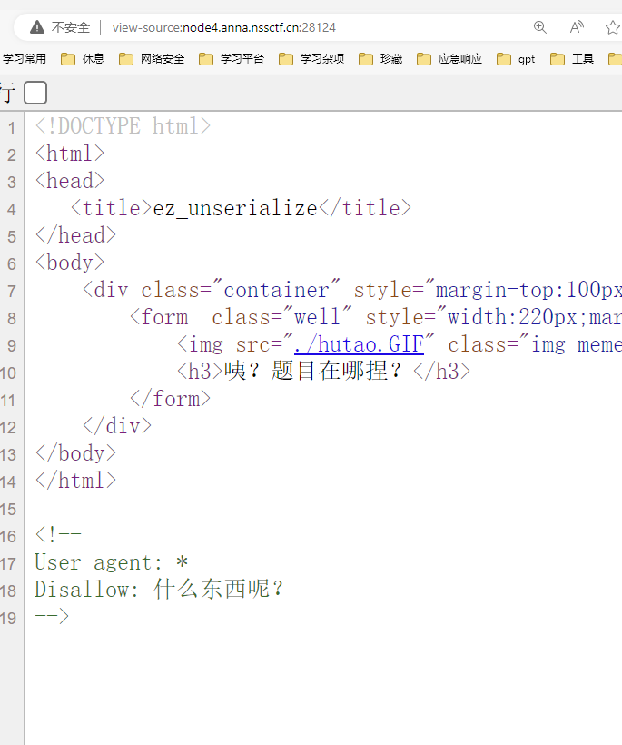Click the closing </head> tag
The width and height of the screenshot is (622, 745).
coord(75,235)
